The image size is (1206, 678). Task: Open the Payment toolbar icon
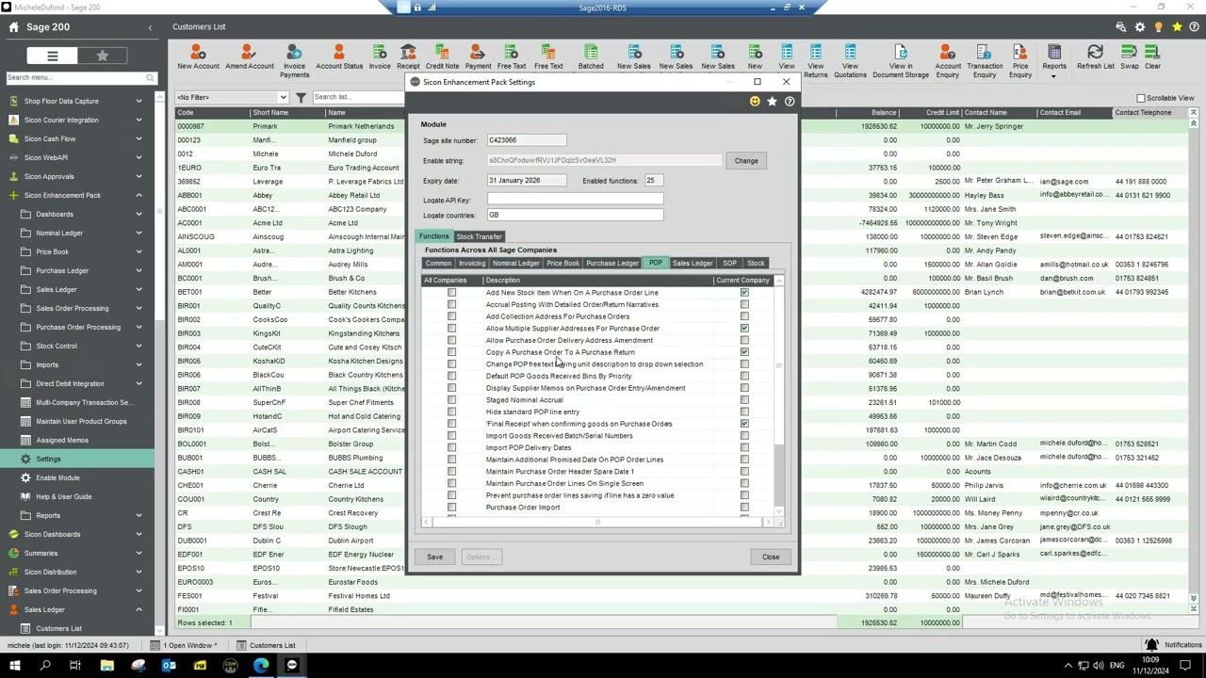[478, 57]
